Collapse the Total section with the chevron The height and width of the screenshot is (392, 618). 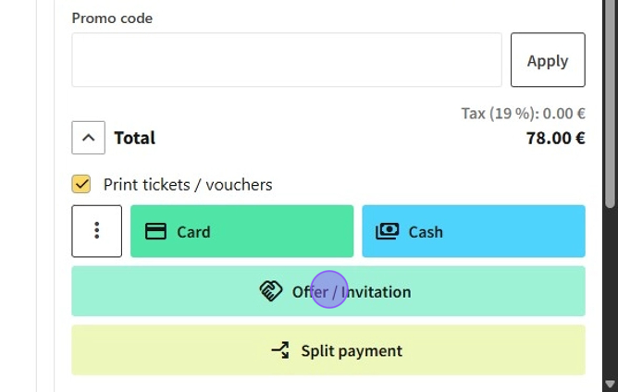pyautogui.click(x=88, y=139)
